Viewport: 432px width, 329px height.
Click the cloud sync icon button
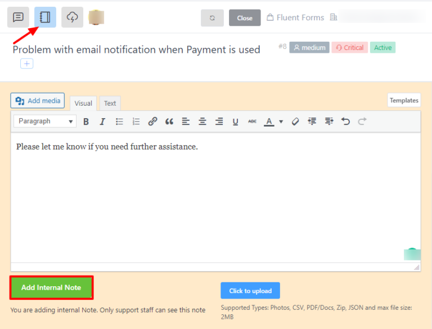[72, 17]
